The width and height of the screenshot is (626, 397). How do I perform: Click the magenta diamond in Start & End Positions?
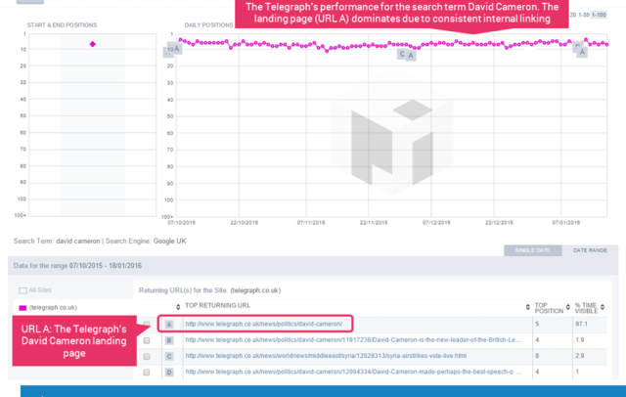pos(93,44)
